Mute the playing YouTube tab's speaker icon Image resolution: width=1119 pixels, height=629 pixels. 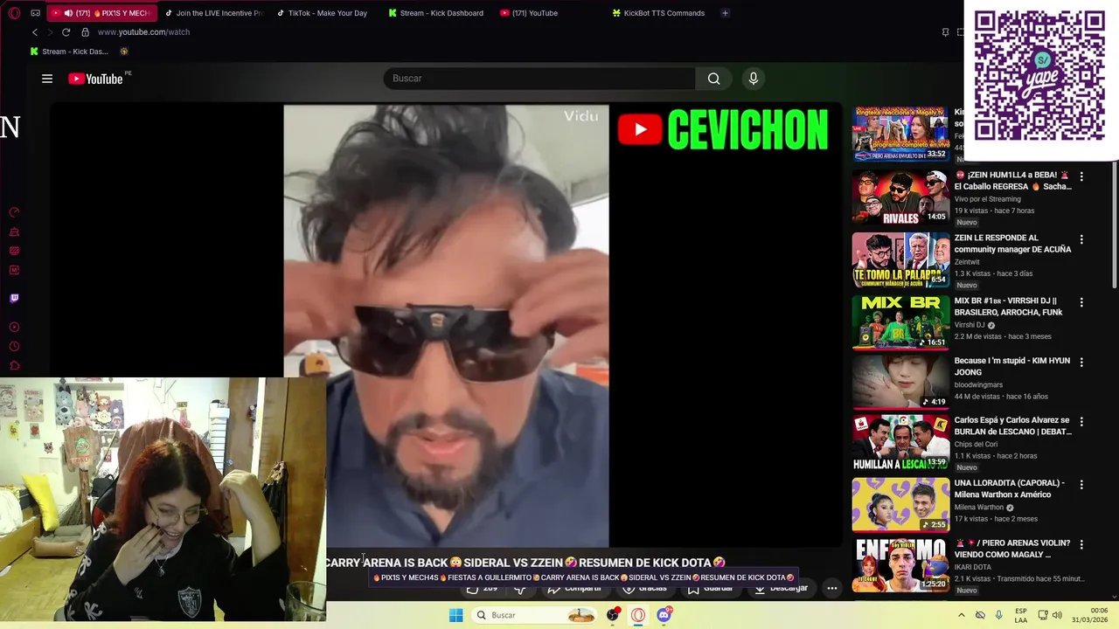click(68, 13)
